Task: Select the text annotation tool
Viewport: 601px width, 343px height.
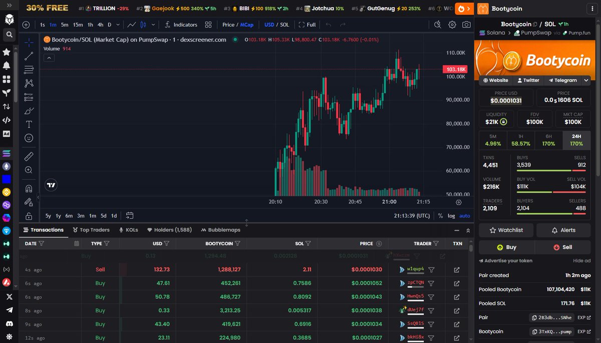Action: [x=29, y=124]
